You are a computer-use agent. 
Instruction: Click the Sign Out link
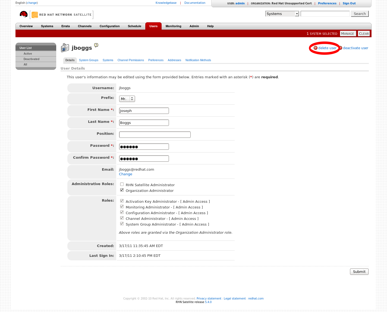(x=349, y=3)
